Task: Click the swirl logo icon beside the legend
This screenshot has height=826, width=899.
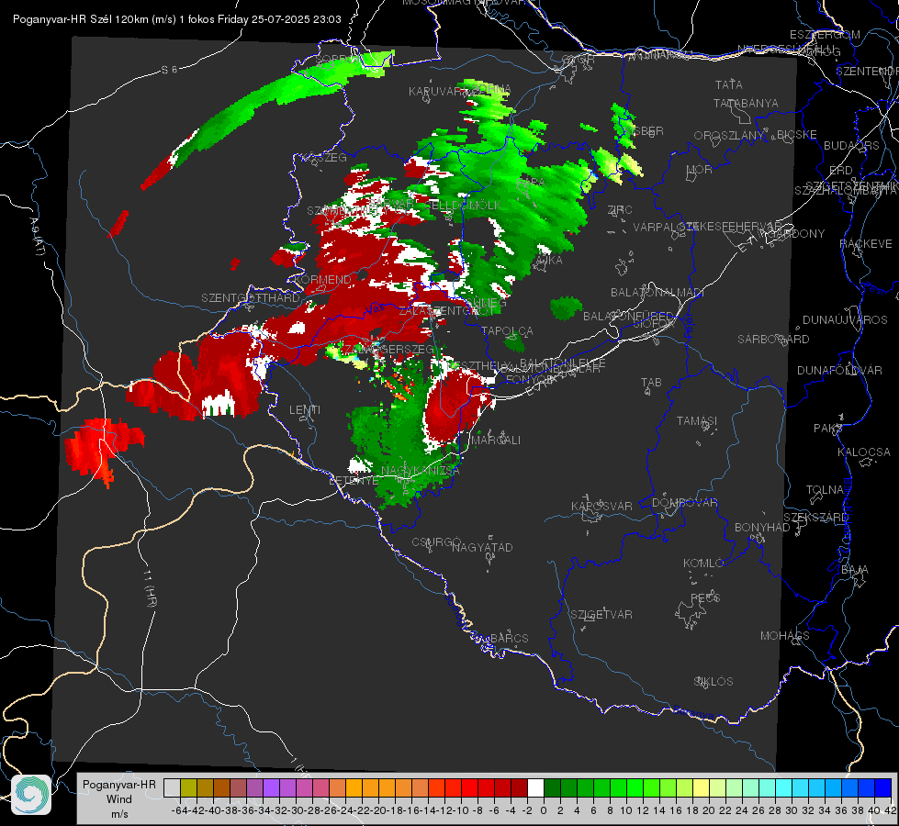Action: point(31,795)
